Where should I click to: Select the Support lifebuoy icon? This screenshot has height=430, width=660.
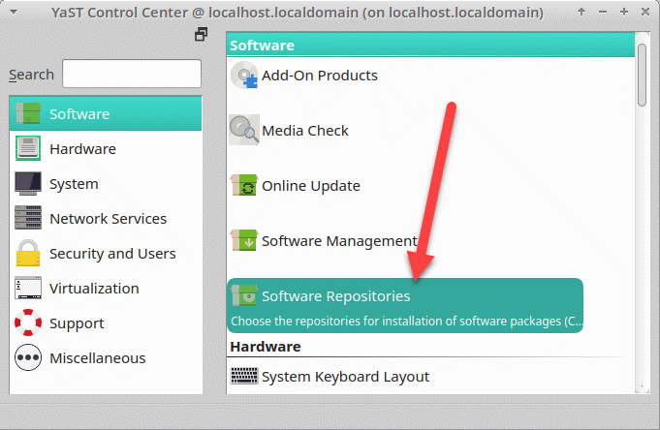(x=28, y=322)
